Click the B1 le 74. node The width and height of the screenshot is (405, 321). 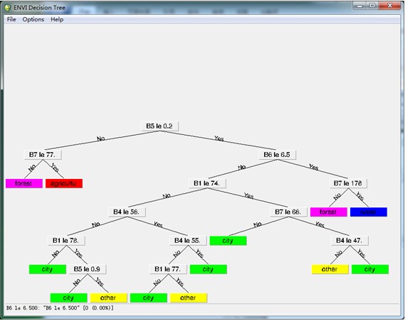click(x=207, y=183)
